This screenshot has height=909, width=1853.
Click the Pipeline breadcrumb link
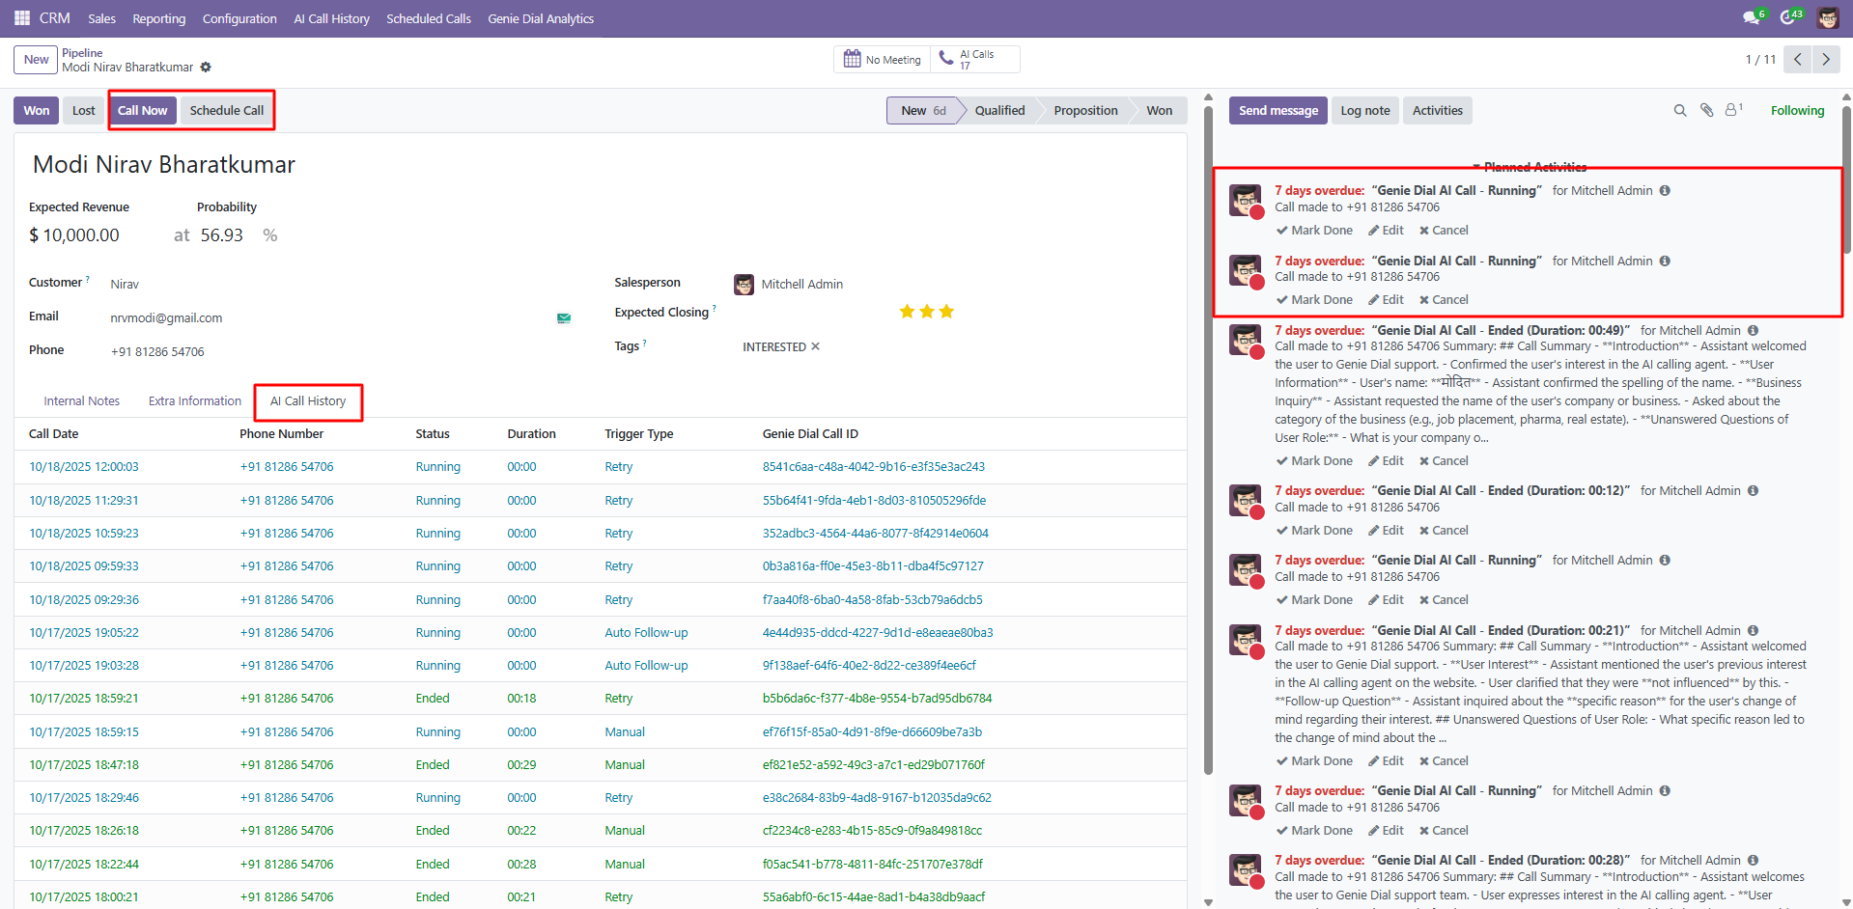click(82, 53)
